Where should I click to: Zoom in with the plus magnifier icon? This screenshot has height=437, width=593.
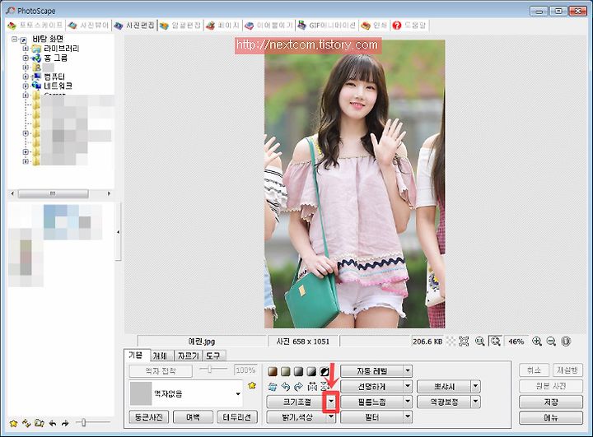click(x=537, y=342)
